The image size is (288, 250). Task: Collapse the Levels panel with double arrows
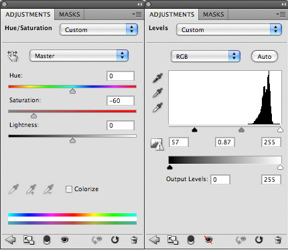(x=283, y=4)
